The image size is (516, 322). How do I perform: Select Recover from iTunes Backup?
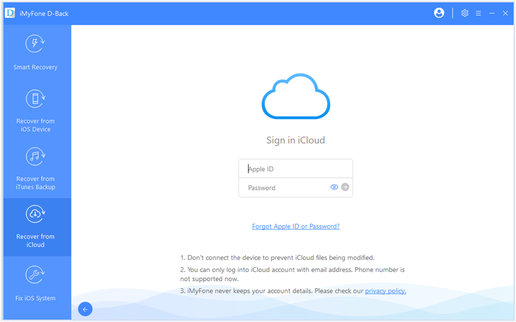[35, 169]
